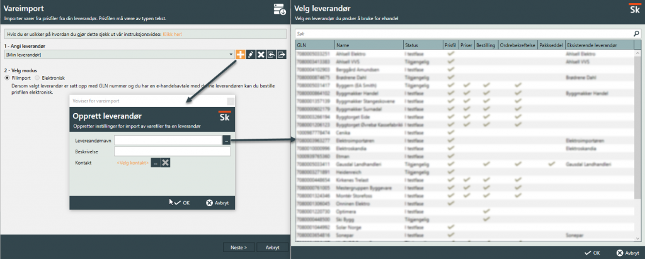
Task: Click the X delete supplier icon
Action: click(261, 55)
